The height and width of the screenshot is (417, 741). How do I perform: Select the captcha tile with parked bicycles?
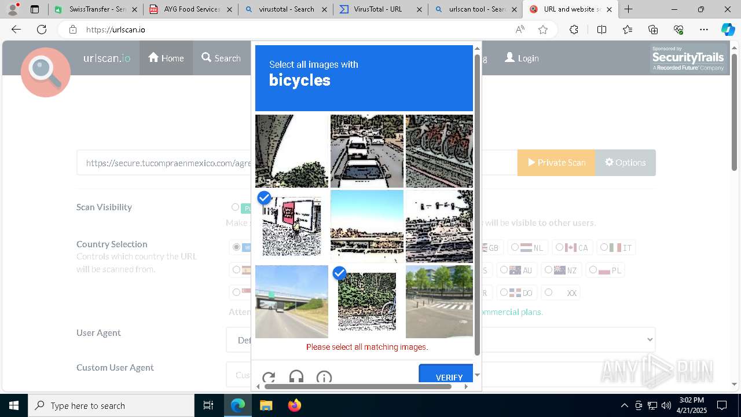point(439,151)
